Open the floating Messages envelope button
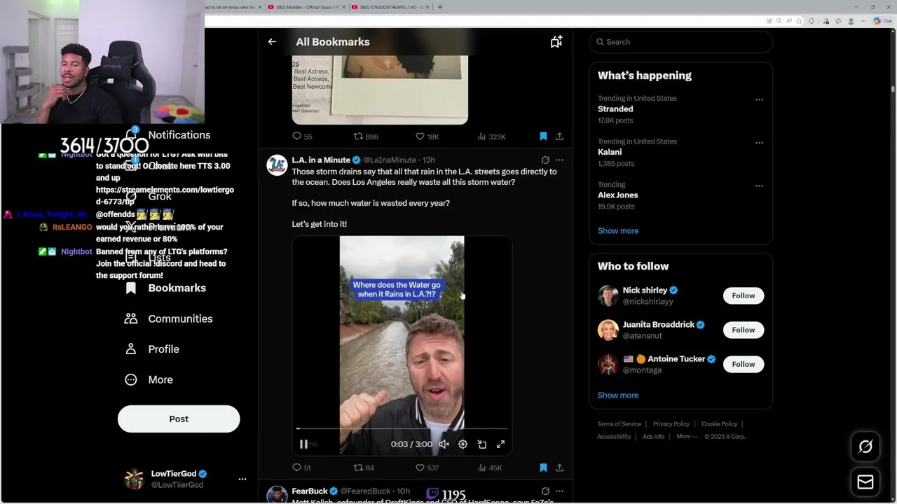The image size is (897, 504). (865, 482)
